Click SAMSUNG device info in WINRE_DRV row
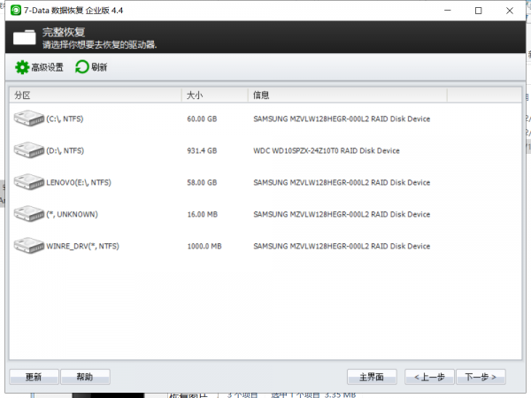The width and height of the screenshot is (531, 398). [342, 246]
